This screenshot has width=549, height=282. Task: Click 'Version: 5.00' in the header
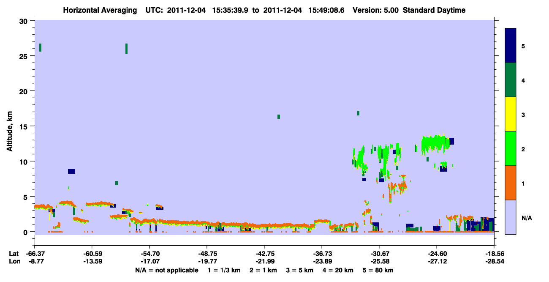[x=376, y=11]
